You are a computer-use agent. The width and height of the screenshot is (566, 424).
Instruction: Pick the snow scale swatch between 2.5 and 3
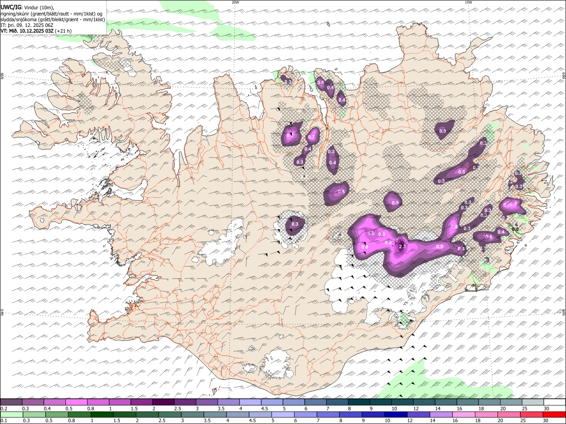(x=185, y=402)
